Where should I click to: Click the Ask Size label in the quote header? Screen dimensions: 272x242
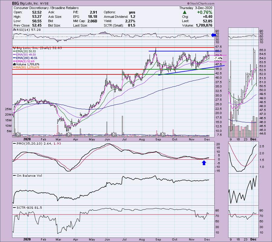point(55,17)
